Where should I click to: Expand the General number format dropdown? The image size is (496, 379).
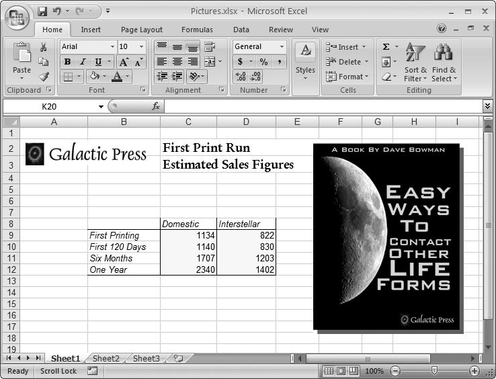[x=282, y=47]
